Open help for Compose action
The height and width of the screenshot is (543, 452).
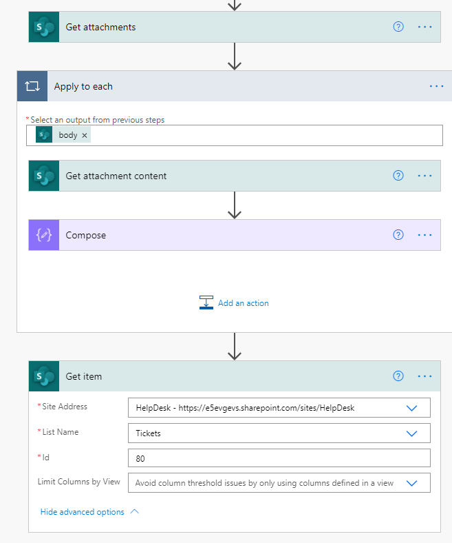pos(398,235)
